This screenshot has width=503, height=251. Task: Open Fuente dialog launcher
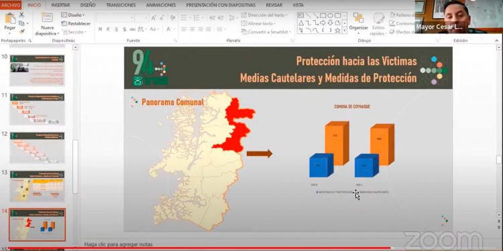[176, 41]
